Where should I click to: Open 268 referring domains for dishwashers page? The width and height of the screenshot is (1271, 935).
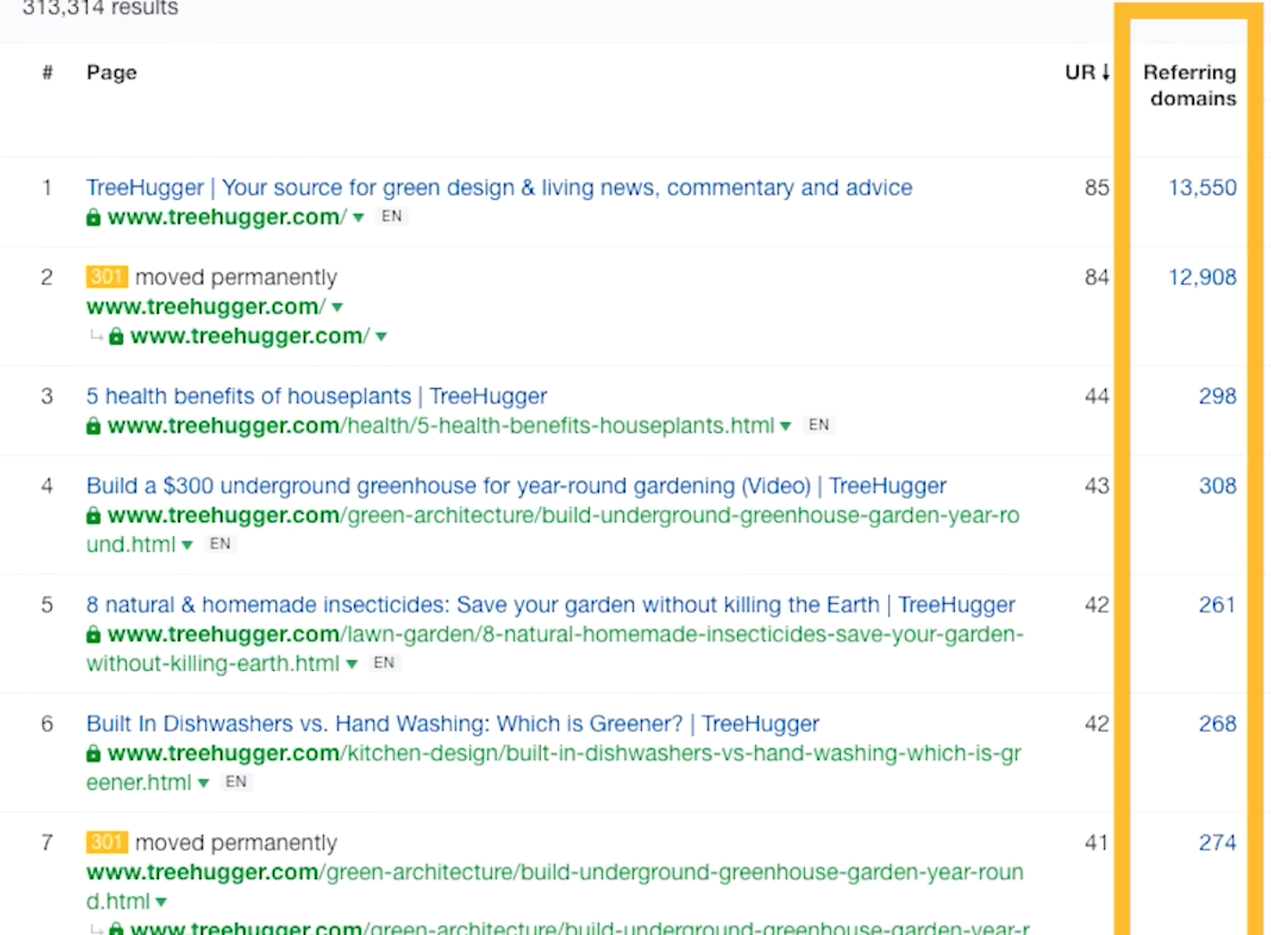click(x=1217, y=724)
